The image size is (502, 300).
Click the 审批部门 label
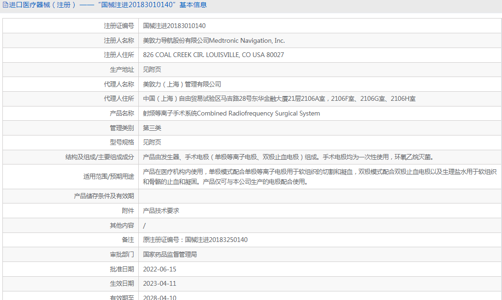coord(122,254)
